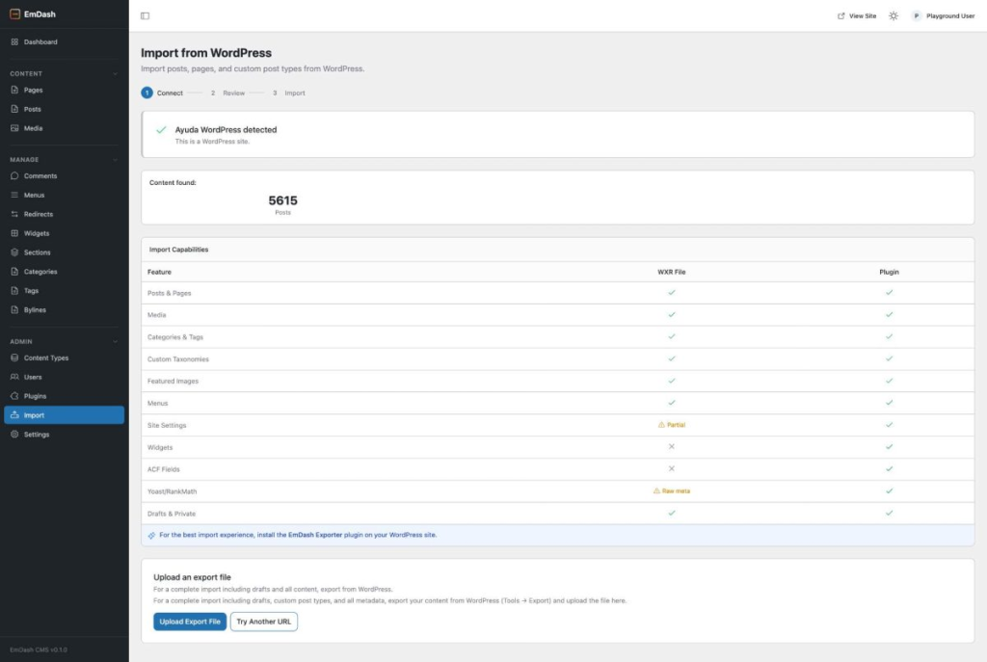Screen dimensions: 987x662
Task: Click the Upload Export File button
Action: coord(189,622)
